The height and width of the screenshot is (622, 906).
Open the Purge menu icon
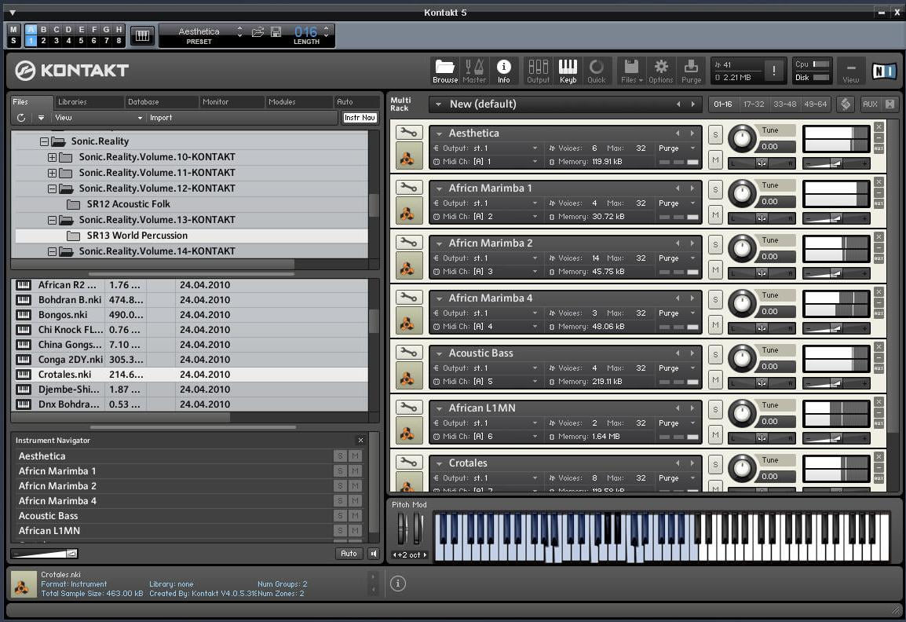click(x=691, y=71)
